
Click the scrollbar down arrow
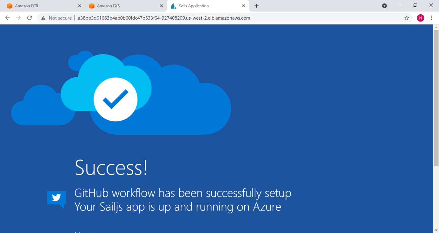pos(436,230)
